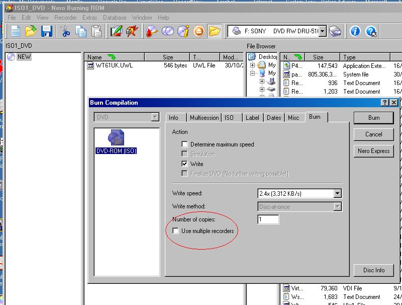The image size is (402, 305).
Task: Open the Extras menu
Action: pos(90,18)
